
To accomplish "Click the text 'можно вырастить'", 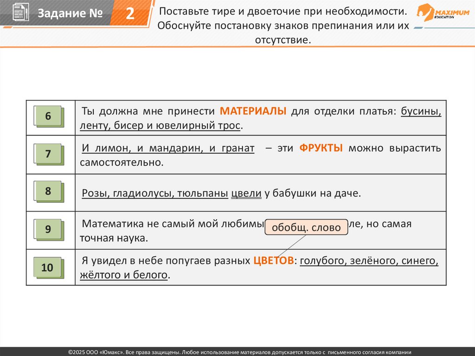I will (395, 148).
